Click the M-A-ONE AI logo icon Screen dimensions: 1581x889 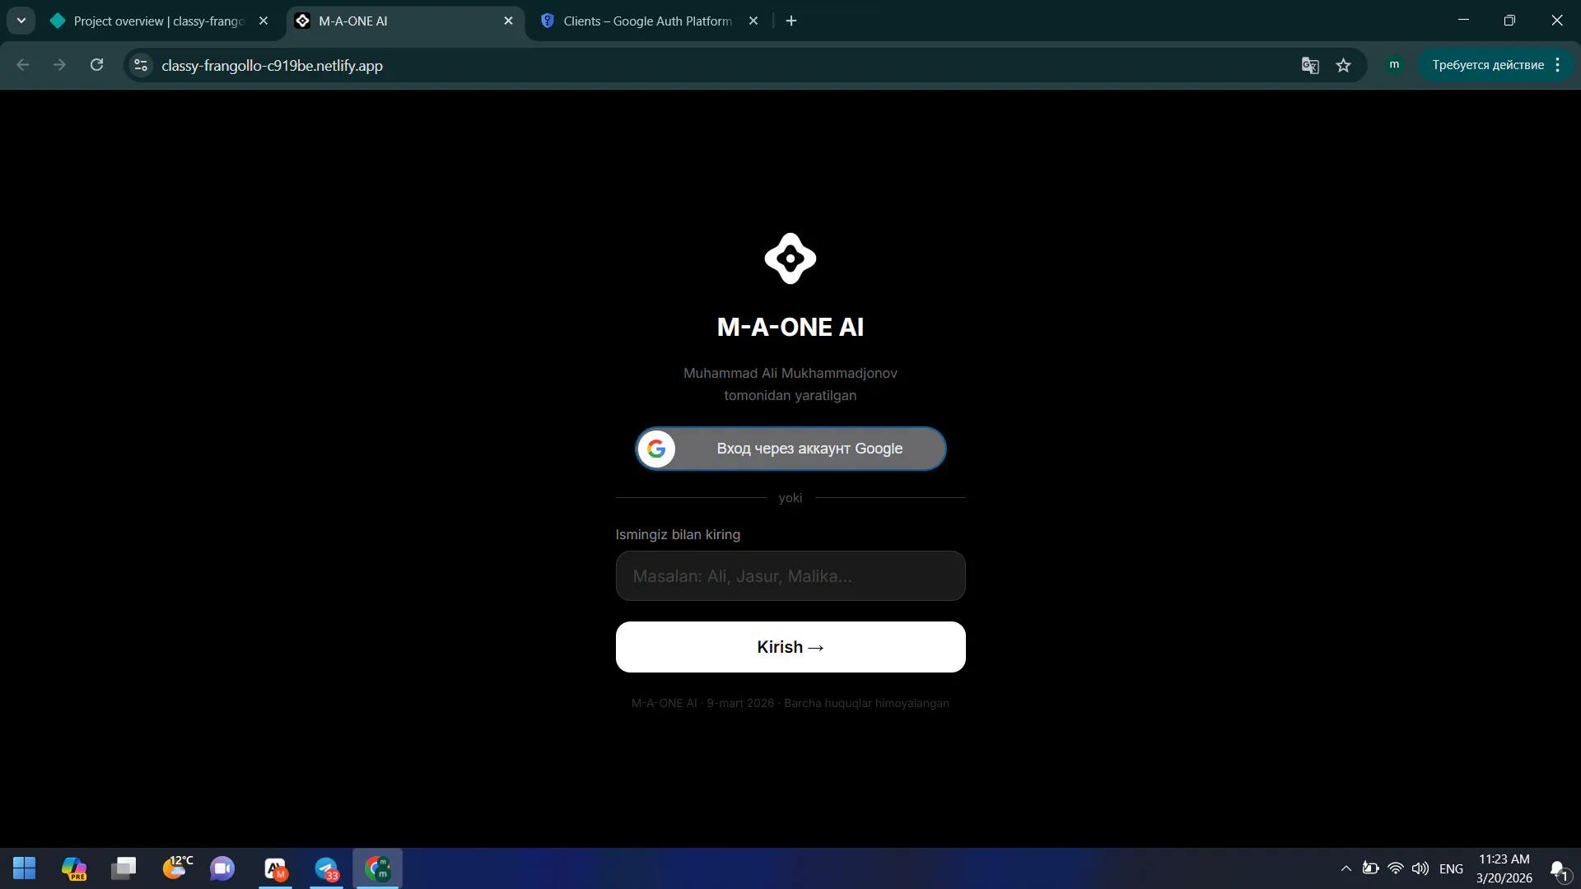pyautogui.click(x=790, y=258)
